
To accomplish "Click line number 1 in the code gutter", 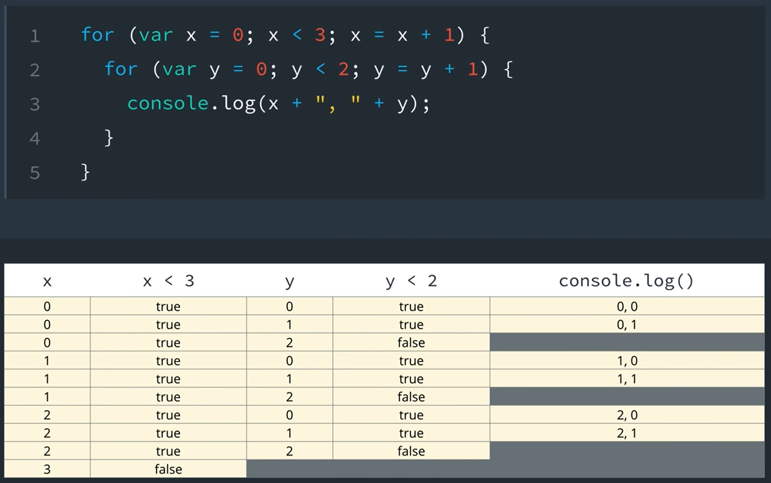I will [35, 36].
